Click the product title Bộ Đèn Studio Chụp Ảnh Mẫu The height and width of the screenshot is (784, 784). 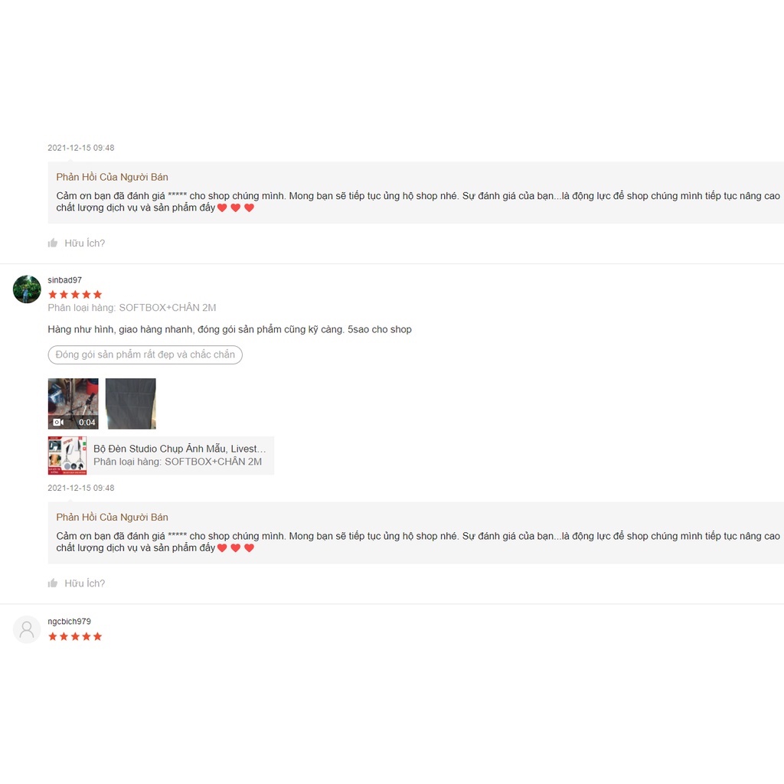[x=179, y=449]
